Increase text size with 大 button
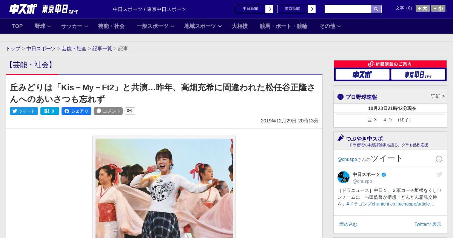This screenshot has width=453, height=238. (422, 8)
